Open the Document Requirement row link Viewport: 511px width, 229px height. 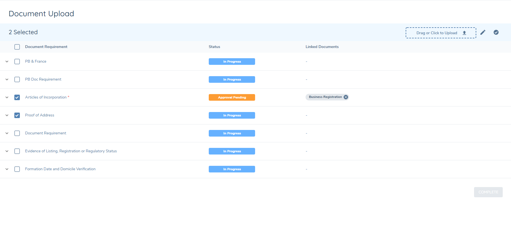pos(46,133)
